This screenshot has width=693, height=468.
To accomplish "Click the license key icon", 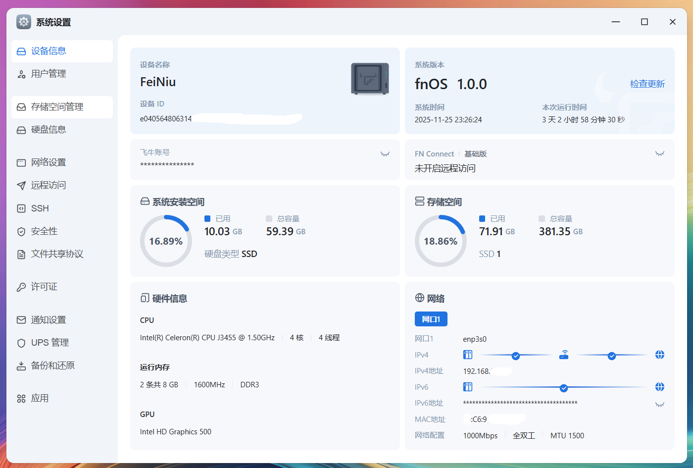I will click(x=21, y=287).
